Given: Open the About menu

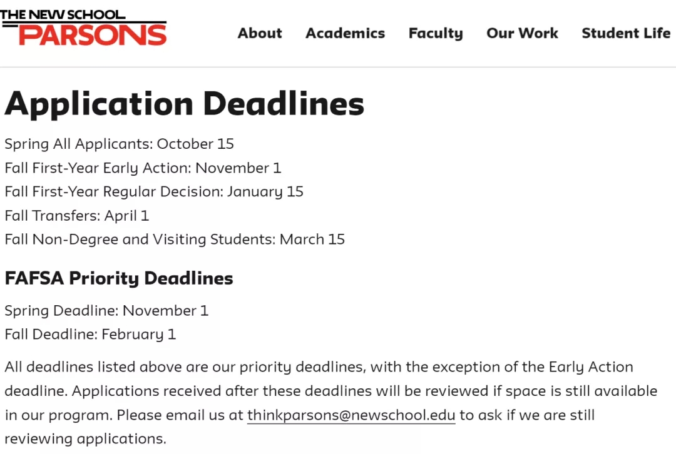Looking at the screenshot, I should click(260, 33).
